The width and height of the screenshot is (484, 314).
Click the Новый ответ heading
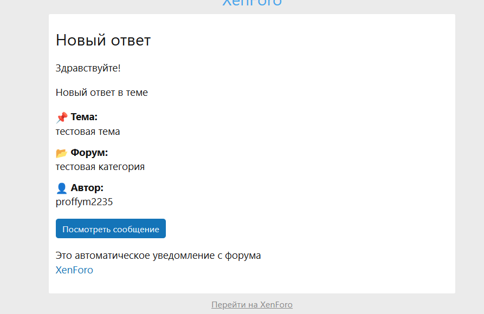click(x=103, y=40)
